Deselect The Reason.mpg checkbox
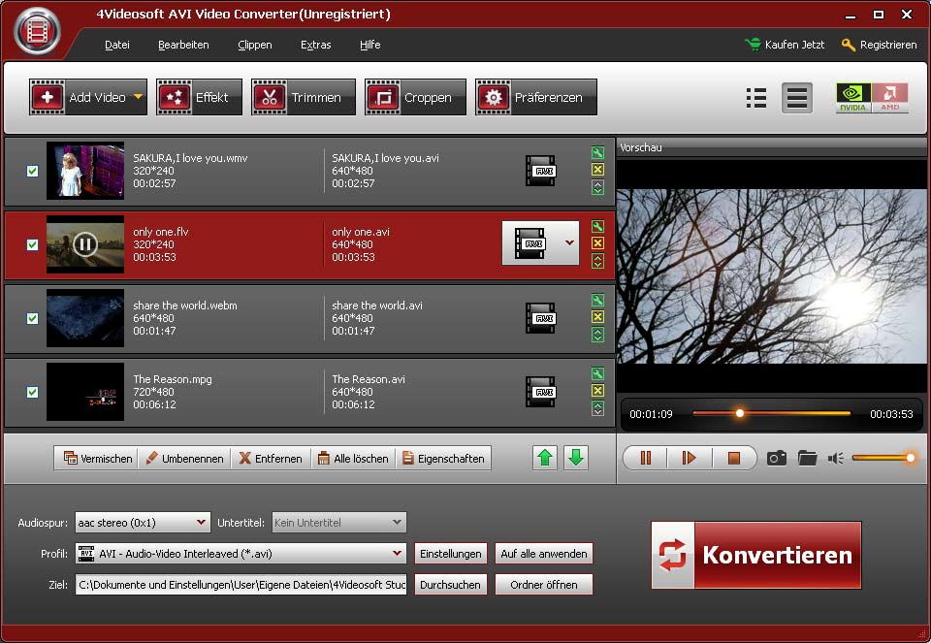Image resolution: width=931 pixels, height=643 pixels. [32, 392]
